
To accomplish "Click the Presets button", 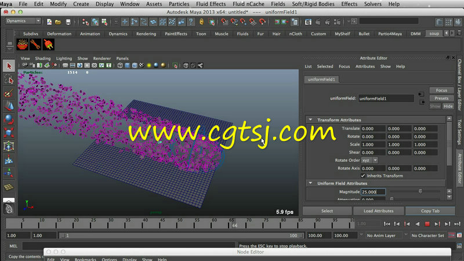I will (x=441, y=98).
